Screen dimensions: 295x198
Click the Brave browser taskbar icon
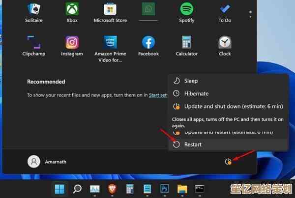click(x=112, y=189)
